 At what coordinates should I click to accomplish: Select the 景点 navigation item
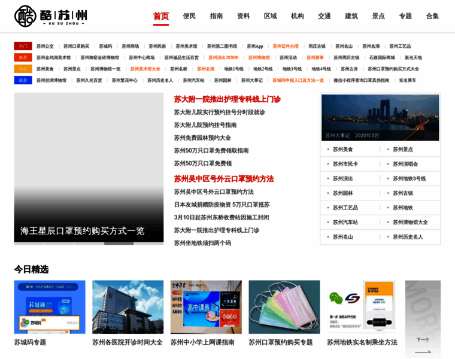coord(378,16)
